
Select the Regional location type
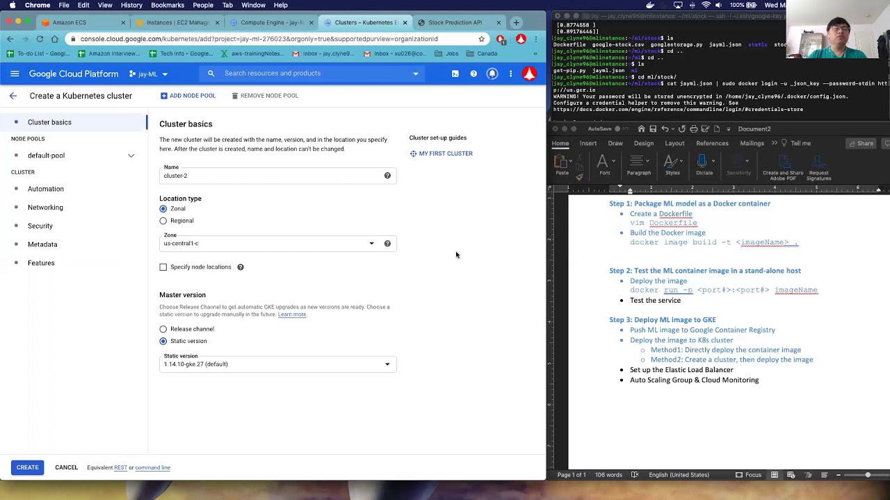[163, 221]
